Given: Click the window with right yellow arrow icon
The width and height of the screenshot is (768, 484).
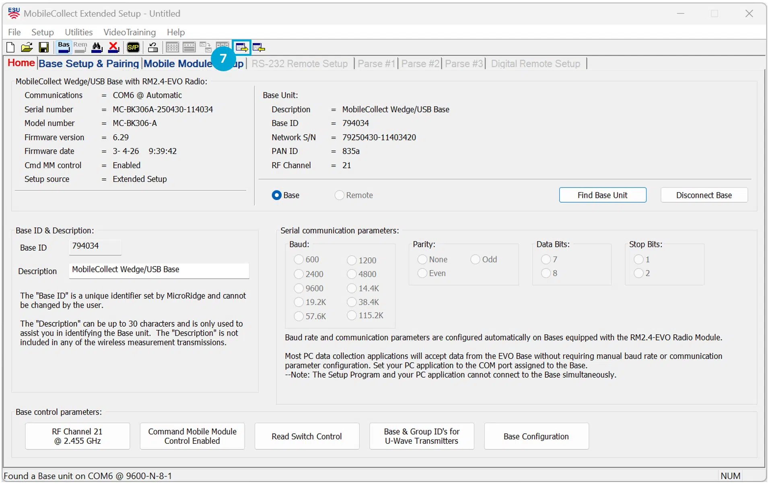Looking at the screenshot, I should click(242, 47).
